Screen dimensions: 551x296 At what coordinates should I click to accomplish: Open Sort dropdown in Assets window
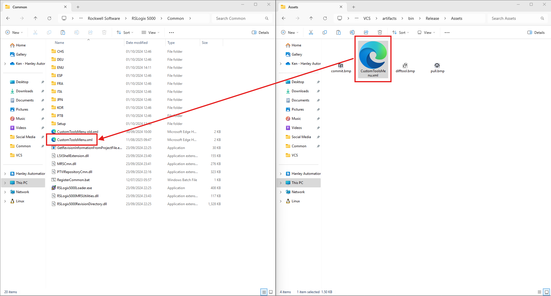[401, 32]
